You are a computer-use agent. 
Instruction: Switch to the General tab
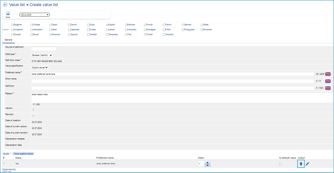tap(8, 40)
